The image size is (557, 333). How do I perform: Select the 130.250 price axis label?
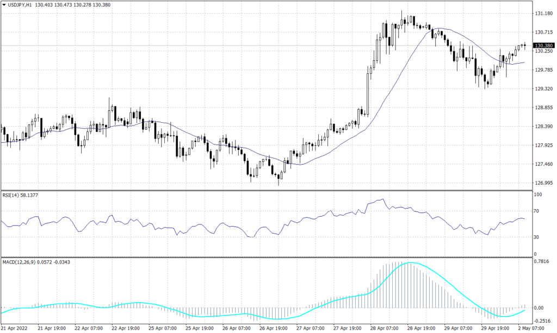point(543,52)
